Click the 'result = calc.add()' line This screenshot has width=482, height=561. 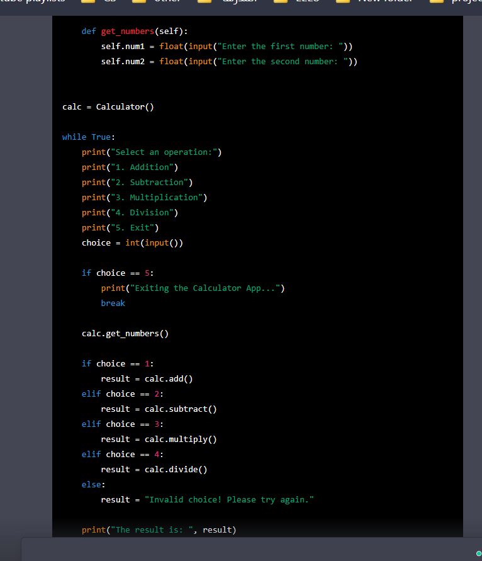(x=147, y=379)
